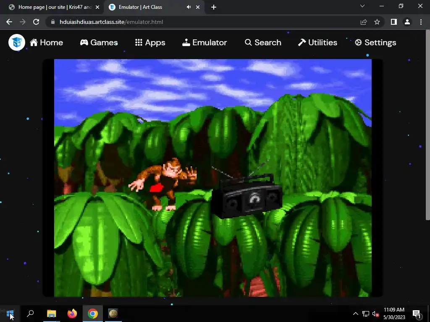Image resolution: width=430 pixels, height=322 pixels.
Task: Expand the hidden system tray icons
Action: [355, 314]
